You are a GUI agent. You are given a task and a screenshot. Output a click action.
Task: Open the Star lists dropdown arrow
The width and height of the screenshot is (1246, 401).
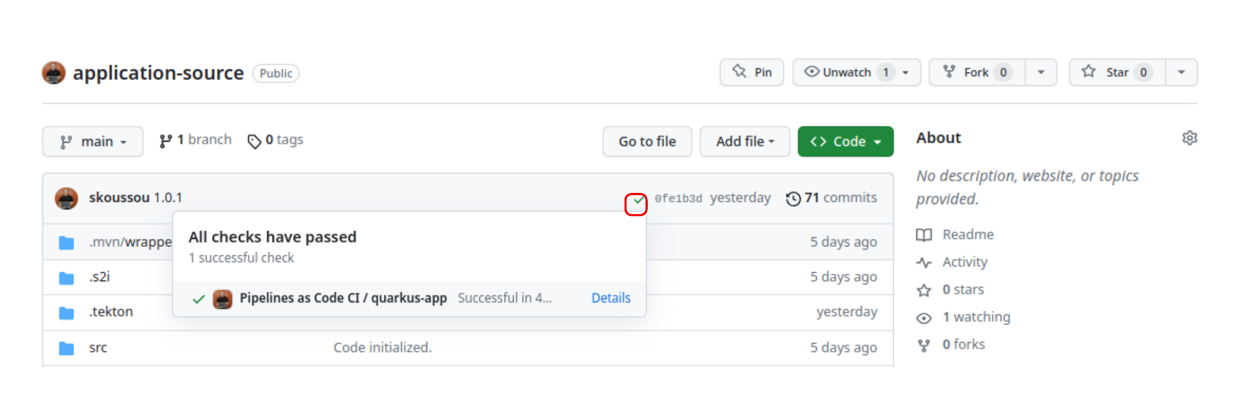click(1181, 73)
